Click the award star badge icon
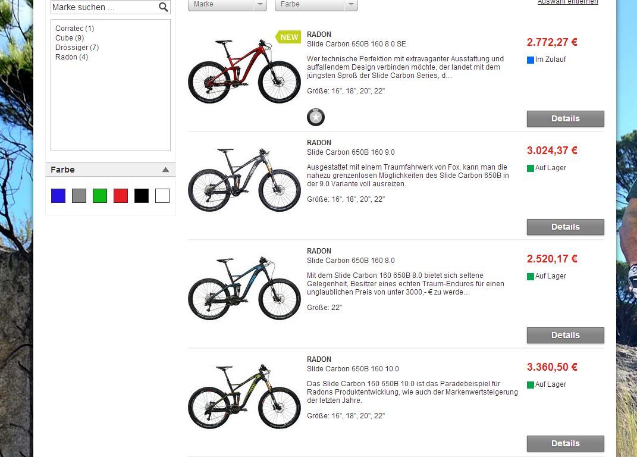Image resolution: width=637 pixels, height=457 pixels. pyautogui.click(x=316, y=118)
